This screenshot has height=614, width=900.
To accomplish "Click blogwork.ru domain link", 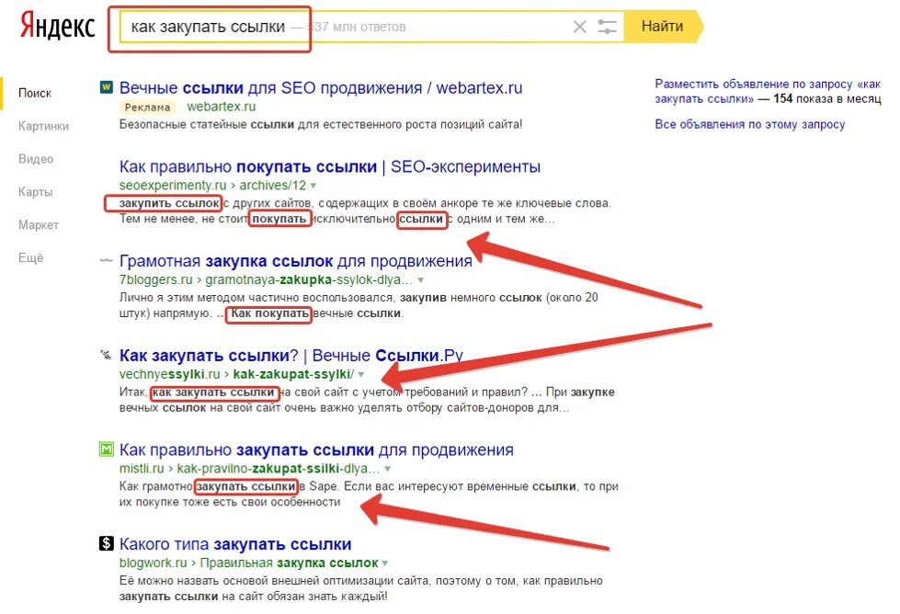I will coord(154,563).
